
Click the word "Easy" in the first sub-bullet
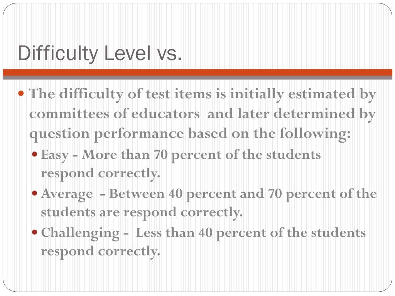(55, 155)
